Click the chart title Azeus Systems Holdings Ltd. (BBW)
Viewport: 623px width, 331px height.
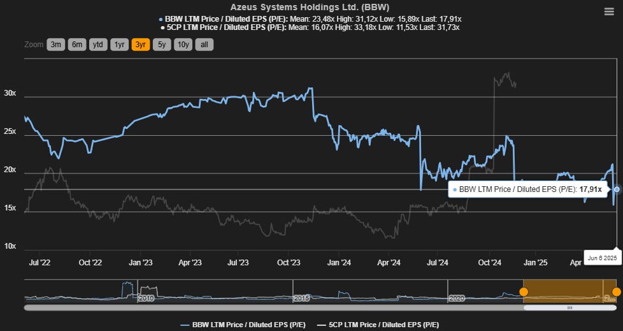pos(310,7)
